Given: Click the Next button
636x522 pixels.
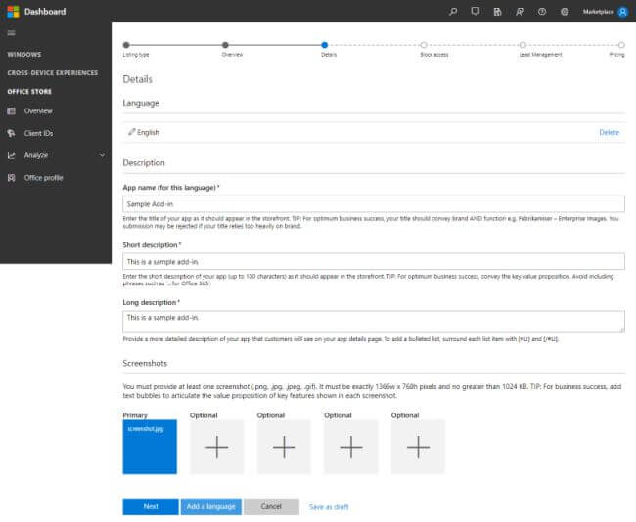Looking at the screenshot, I should [x=151, y=506].
